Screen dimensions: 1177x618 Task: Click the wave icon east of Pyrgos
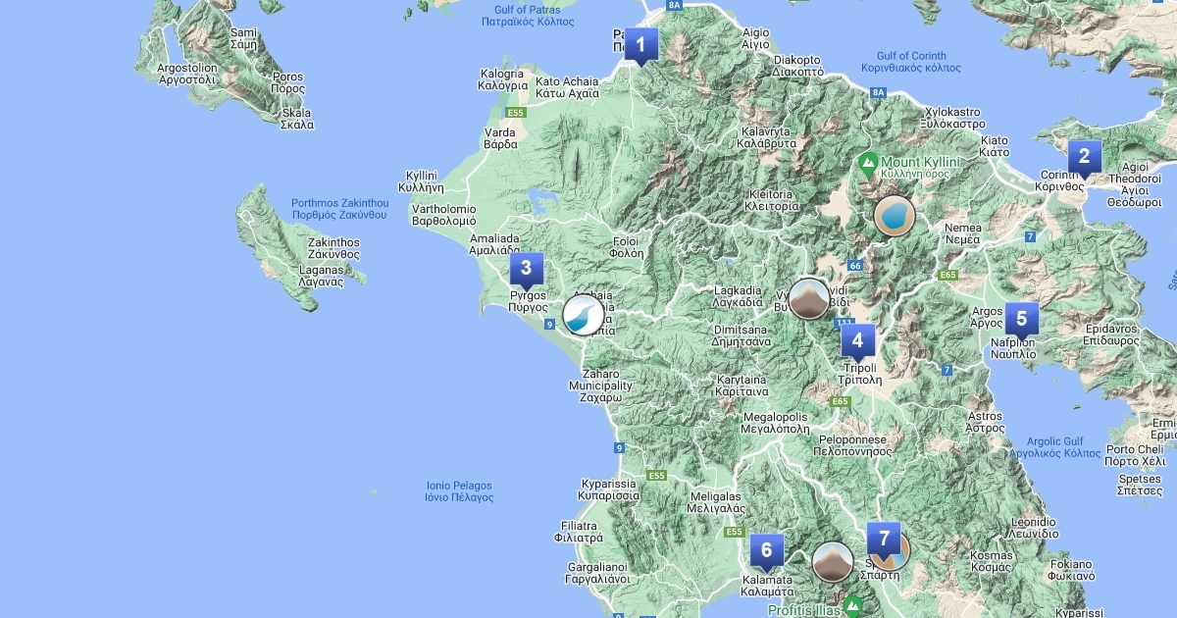(584, 315)
